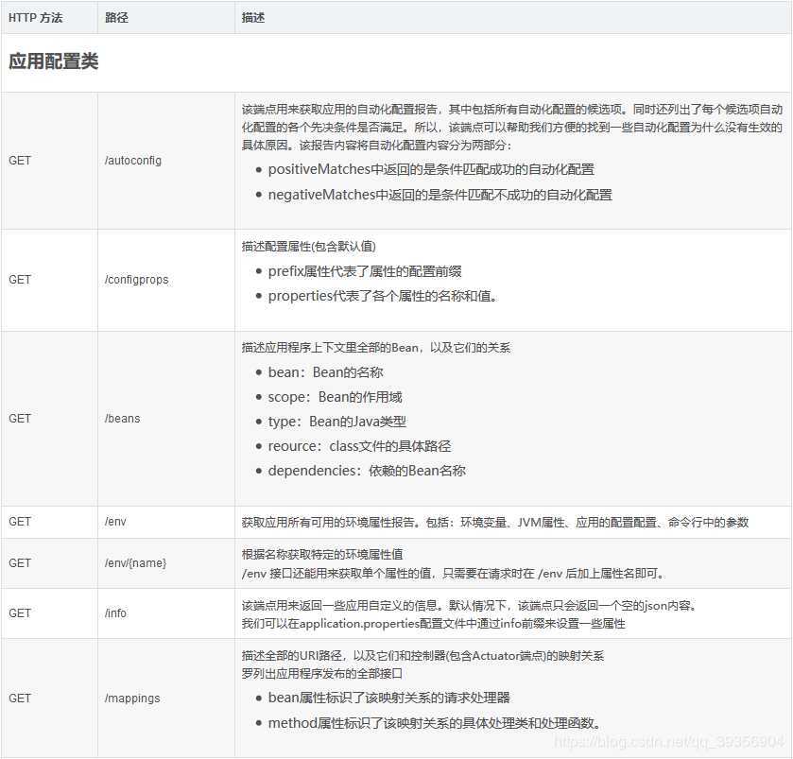Click the "描述" column header
Screen dimensions: 793x759
[253, 18]
